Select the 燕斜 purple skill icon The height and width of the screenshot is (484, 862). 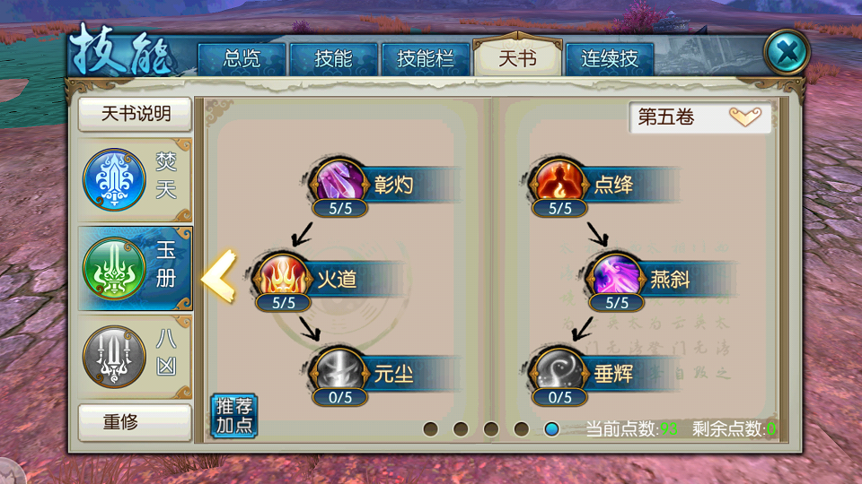[616, 275]
